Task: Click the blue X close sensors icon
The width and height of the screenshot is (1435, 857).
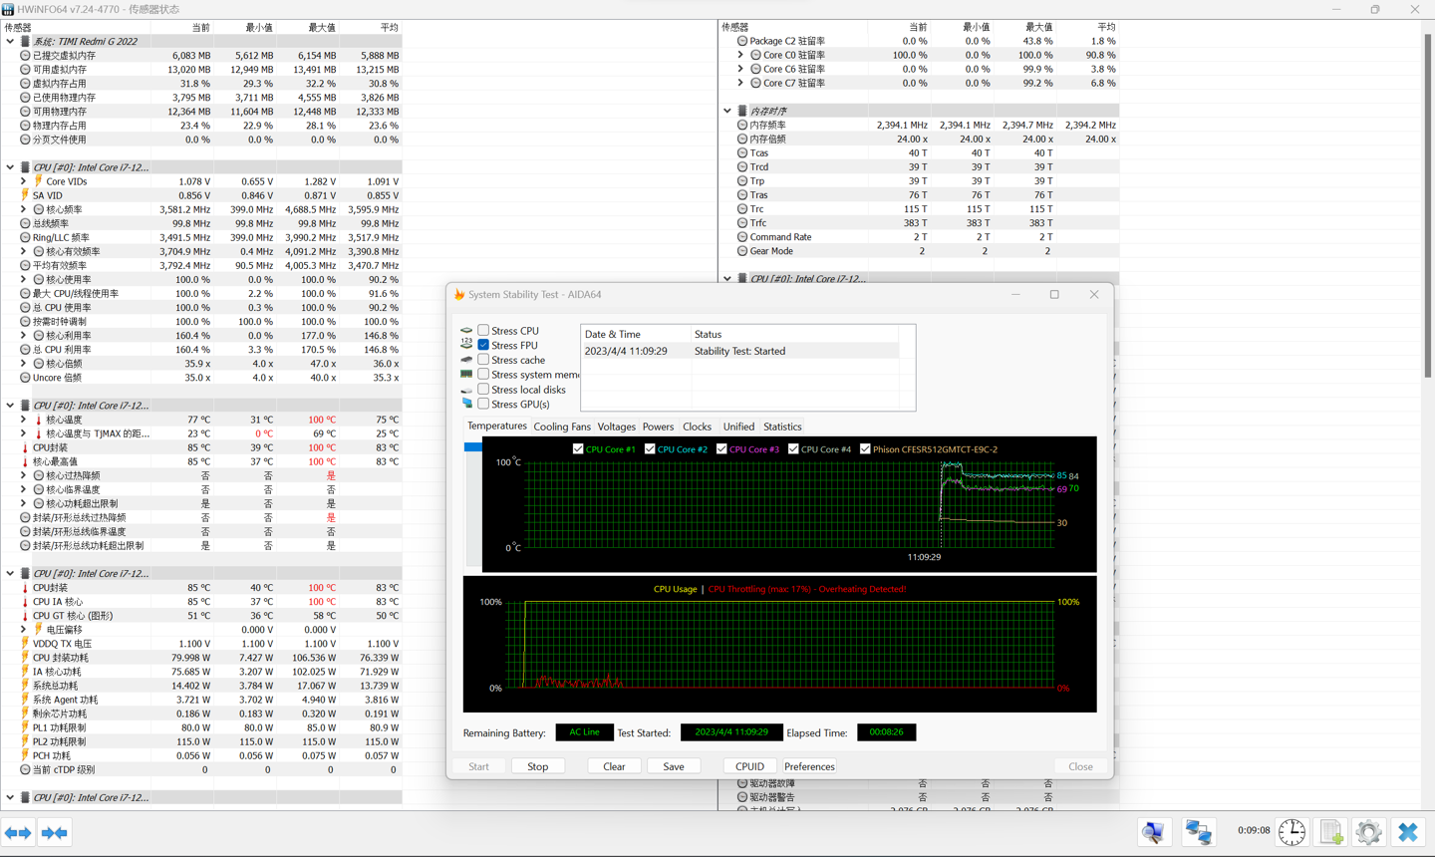Action: click(x=1407, y=831)
